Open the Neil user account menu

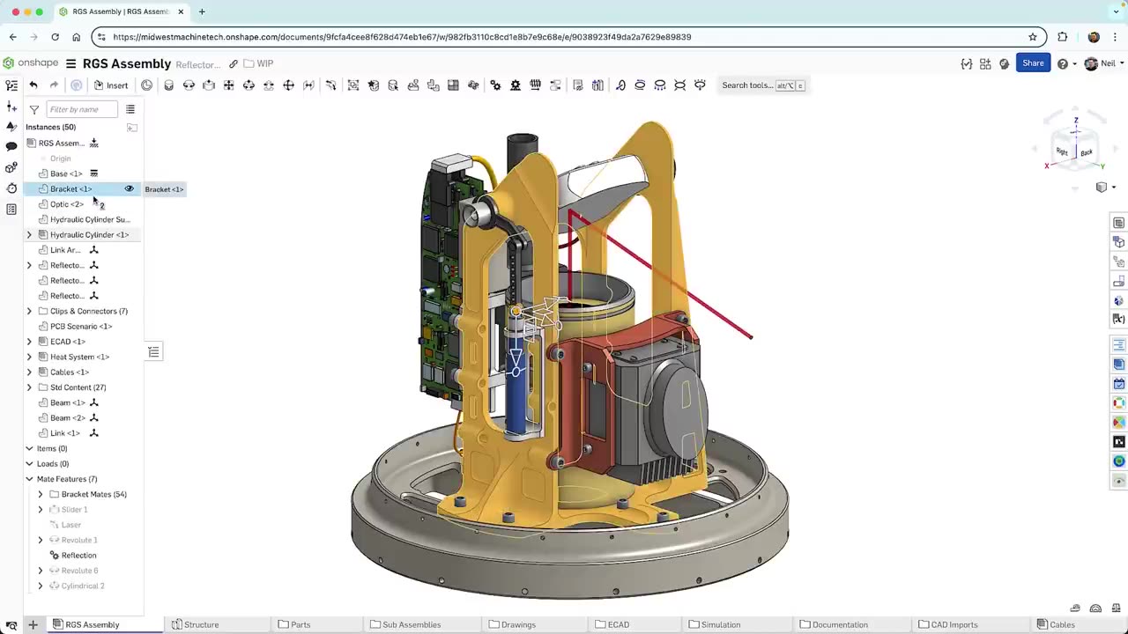tap(1102, 63)
